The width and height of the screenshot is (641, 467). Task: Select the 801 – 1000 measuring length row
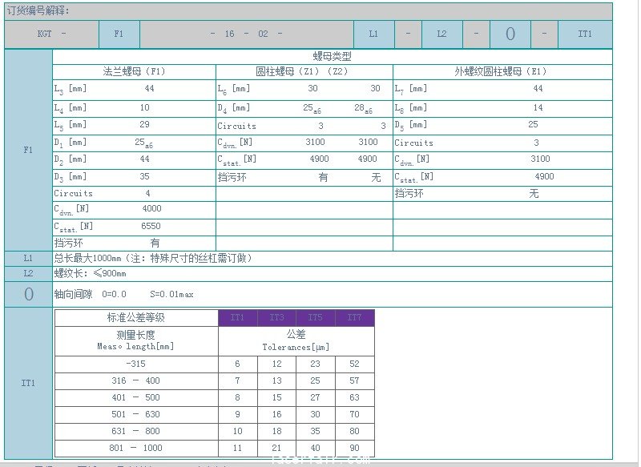135,448
